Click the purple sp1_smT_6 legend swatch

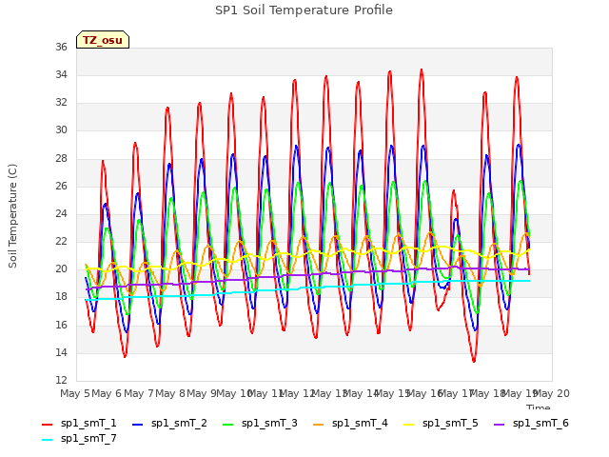point(499,425)
